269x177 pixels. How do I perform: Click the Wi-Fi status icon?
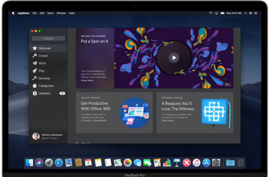click(211, 13)
